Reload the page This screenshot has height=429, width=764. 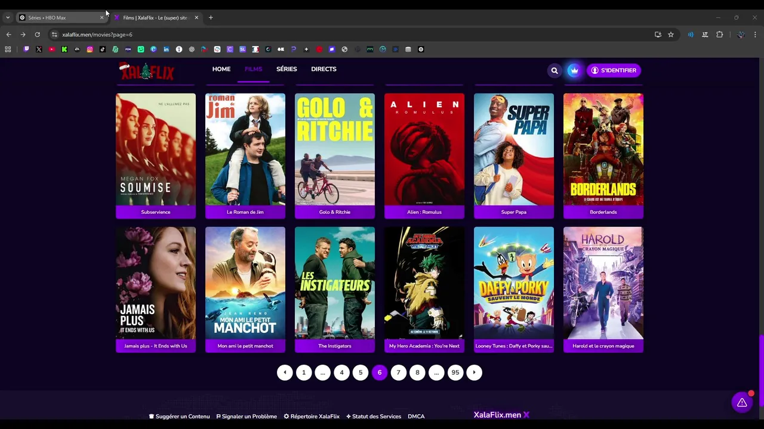[37, 35]
